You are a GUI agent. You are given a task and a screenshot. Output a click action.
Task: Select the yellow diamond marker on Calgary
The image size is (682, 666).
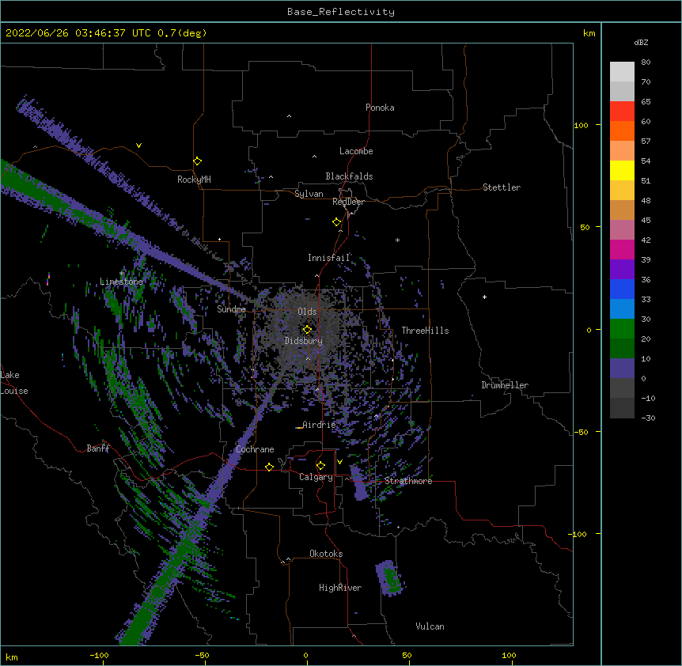tap(320, 466)
